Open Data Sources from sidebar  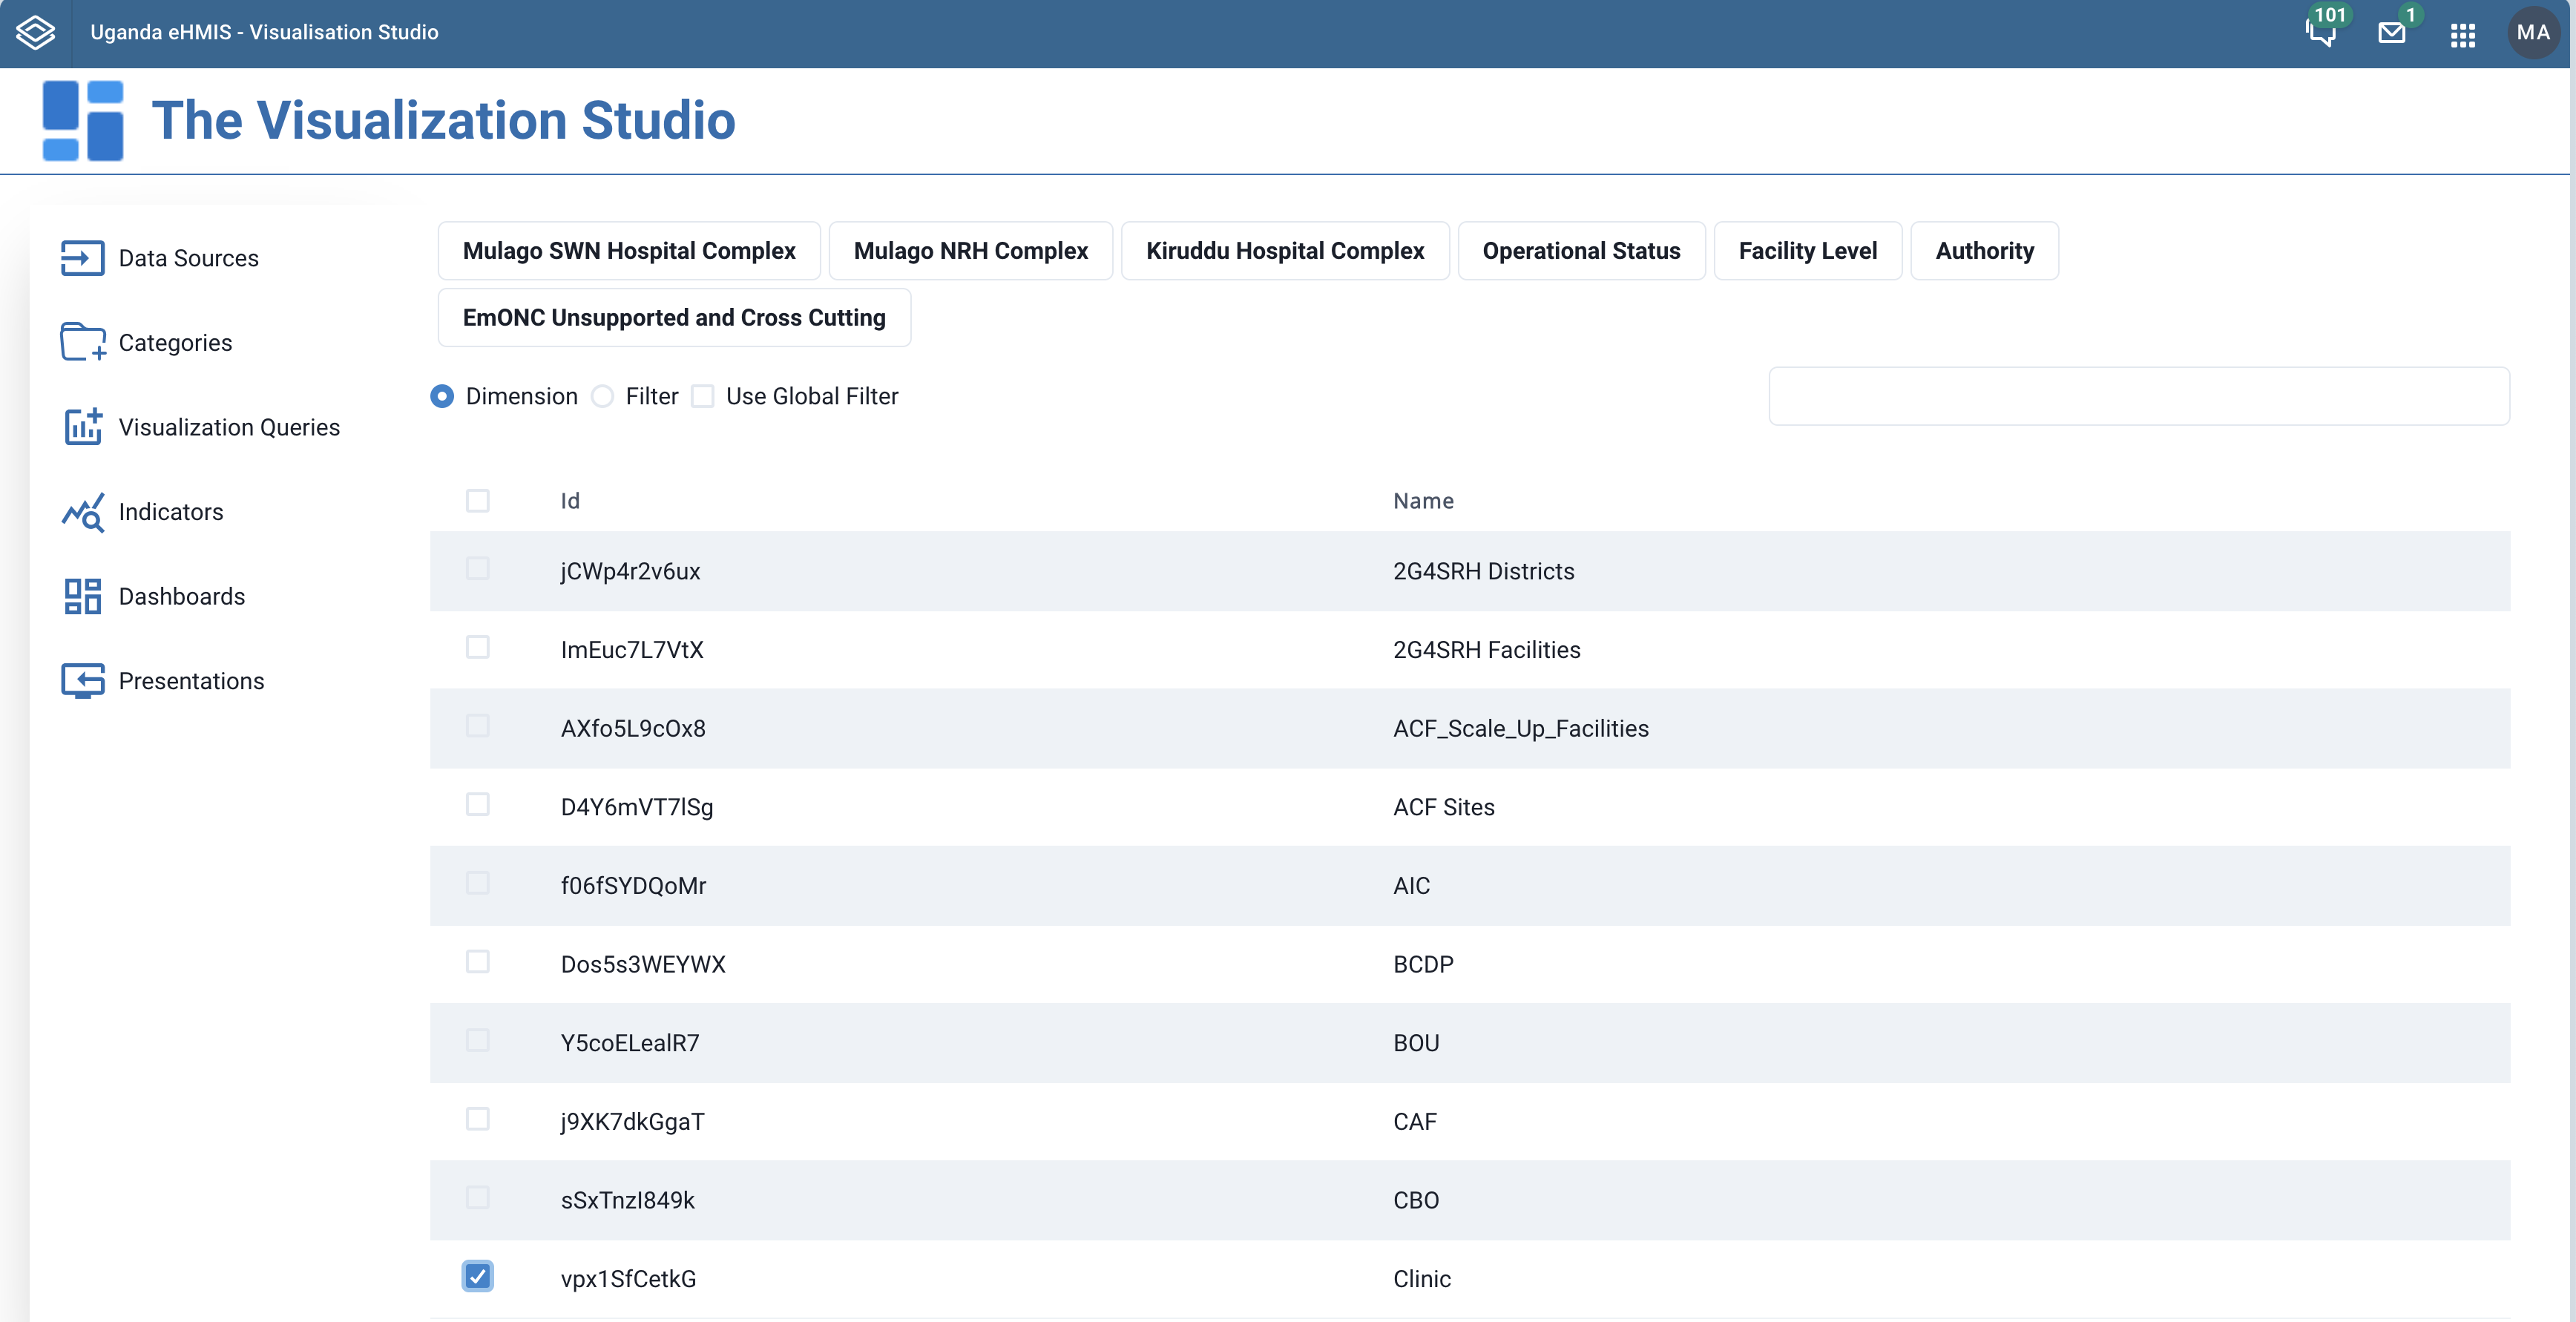[x=188, y=258]
